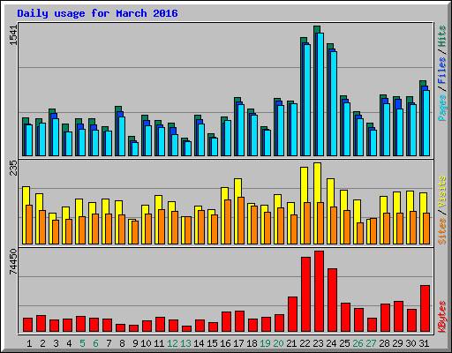Click green weekend day label 26
The height and width of the screenshot is (353, 452).
coord(358,343)
